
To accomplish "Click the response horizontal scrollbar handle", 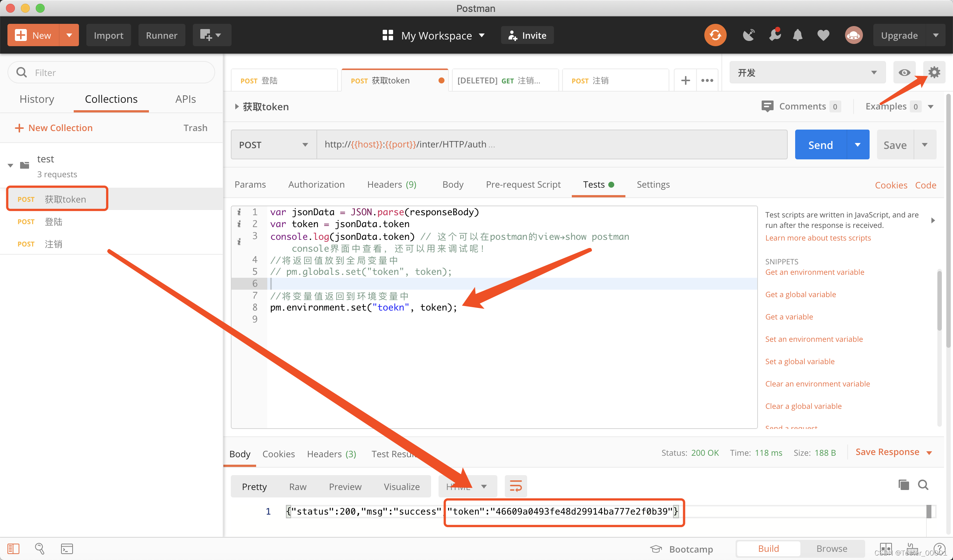I will (x=928, y=512).
